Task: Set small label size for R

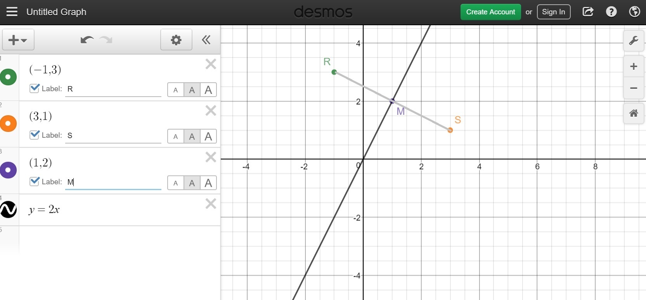Action: 176,90
